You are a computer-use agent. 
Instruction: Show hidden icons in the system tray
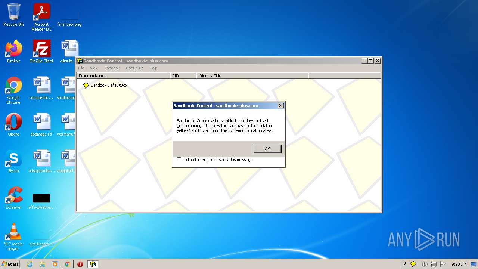click(x=405, y=264)
